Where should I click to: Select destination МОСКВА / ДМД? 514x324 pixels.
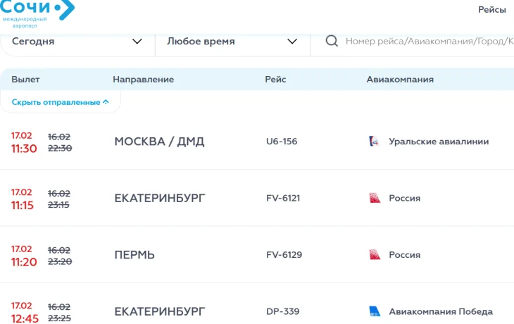click(x=159, y=142)
